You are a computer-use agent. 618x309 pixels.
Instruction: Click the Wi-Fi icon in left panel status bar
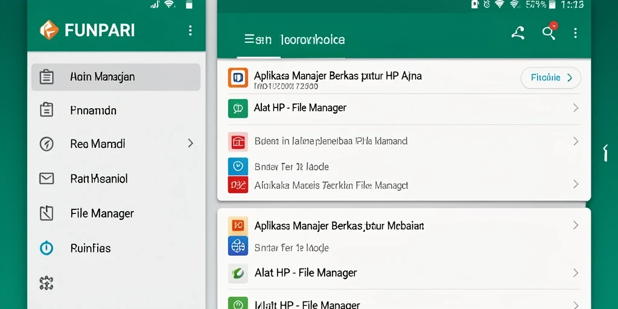tap(170, 4)
